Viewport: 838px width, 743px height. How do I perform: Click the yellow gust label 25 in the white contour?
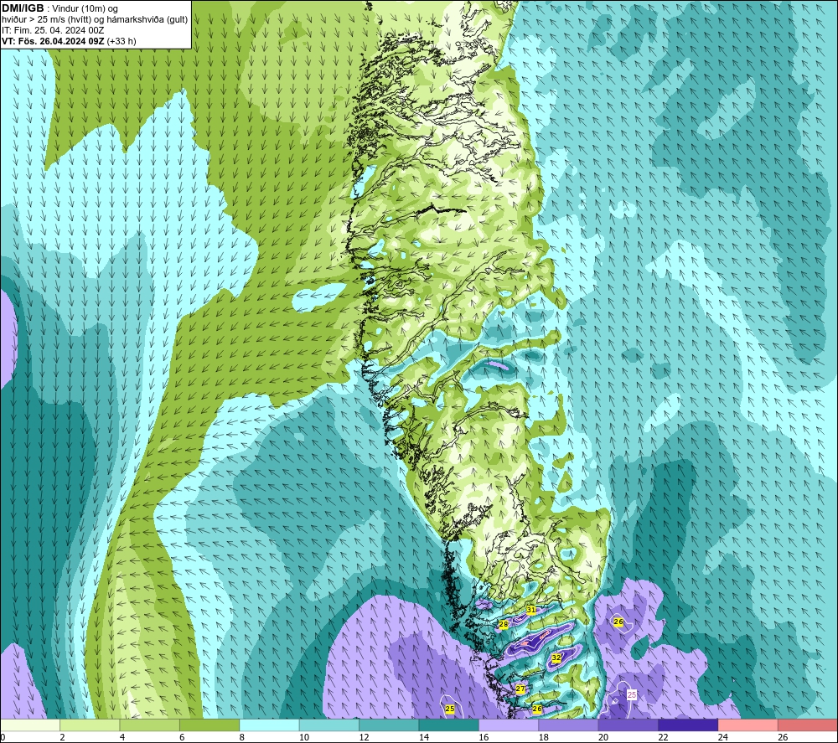[450, 709]
